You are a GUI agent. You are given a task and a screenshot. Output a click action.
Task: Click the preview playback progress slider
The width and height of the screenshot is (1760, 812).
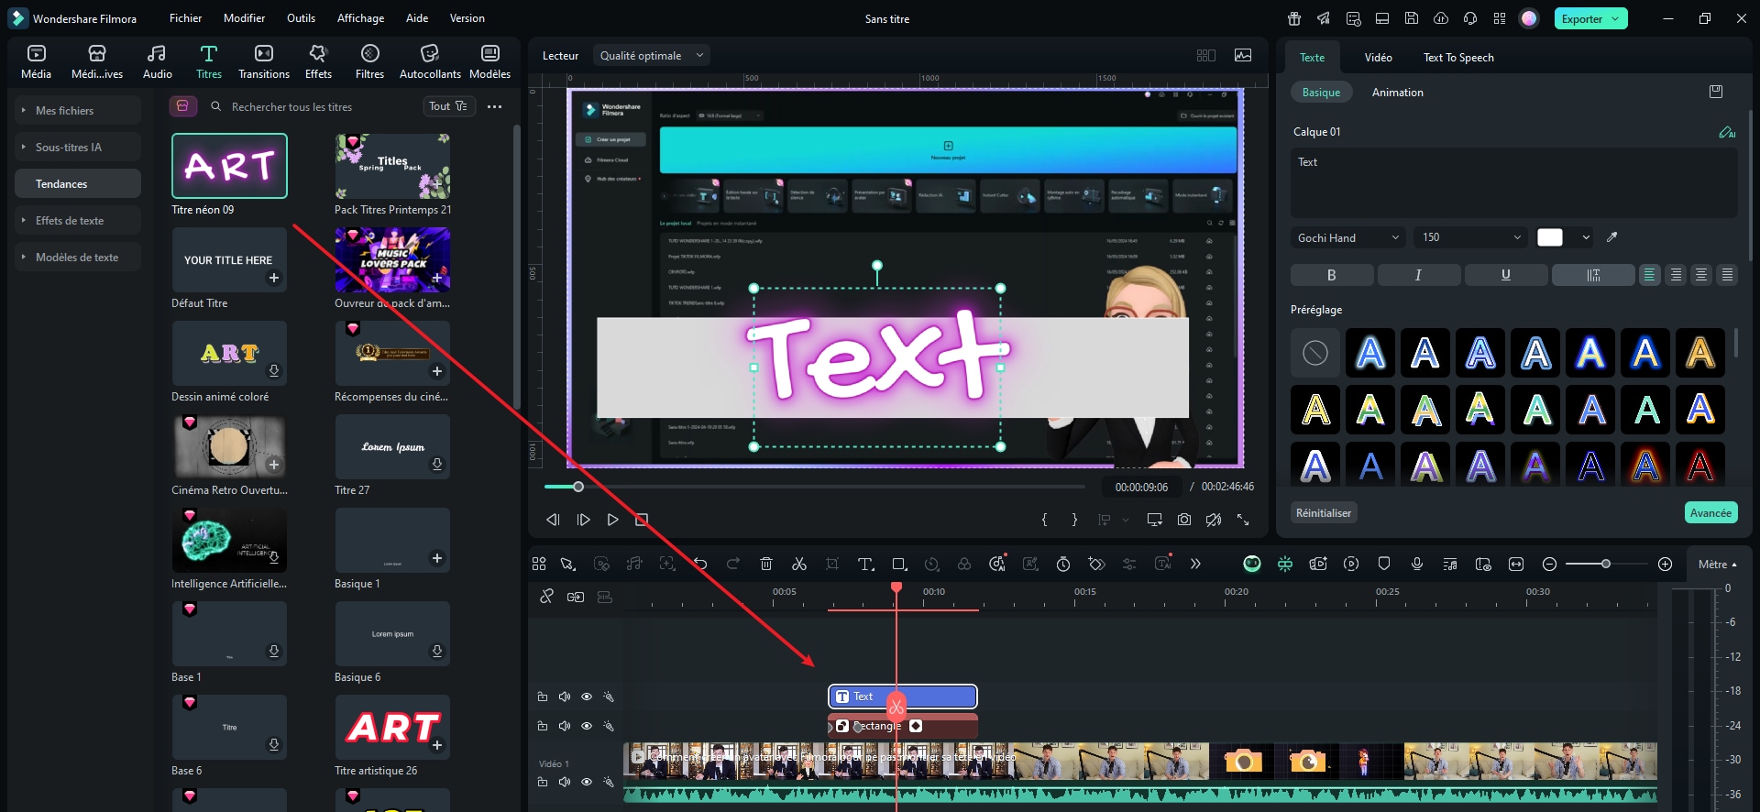coord(814,487)
